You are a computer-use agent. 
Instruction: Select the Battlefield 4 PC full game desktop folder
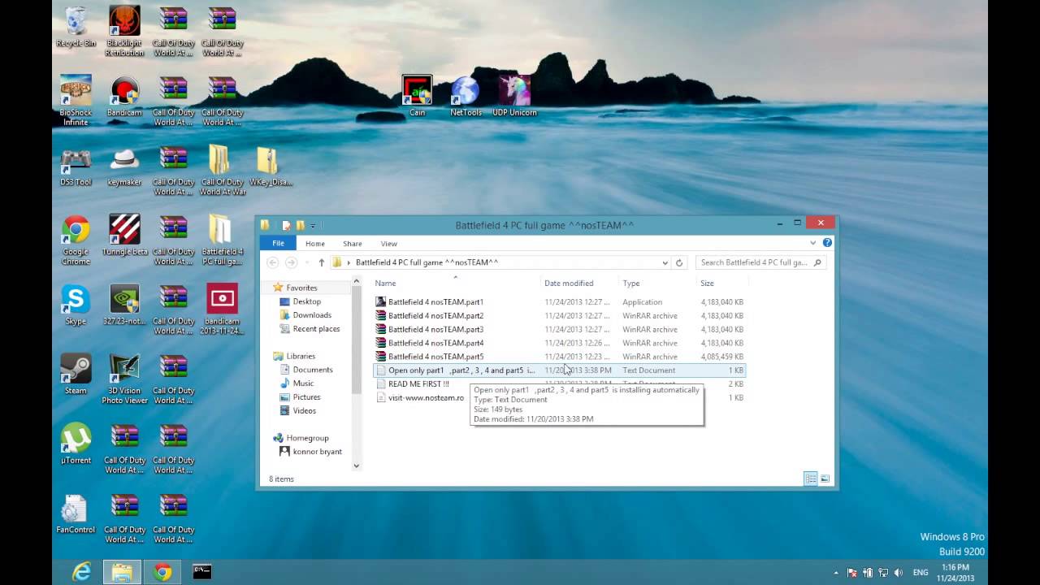[222, 240]
